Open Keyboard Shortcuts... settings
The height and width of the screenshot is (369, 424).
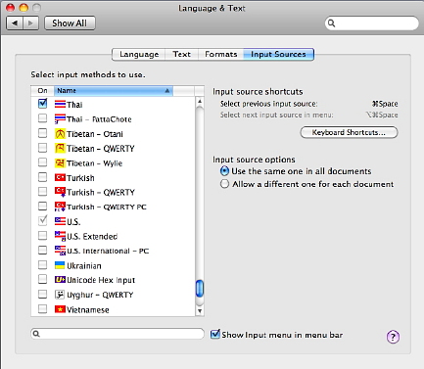point(349,132)
